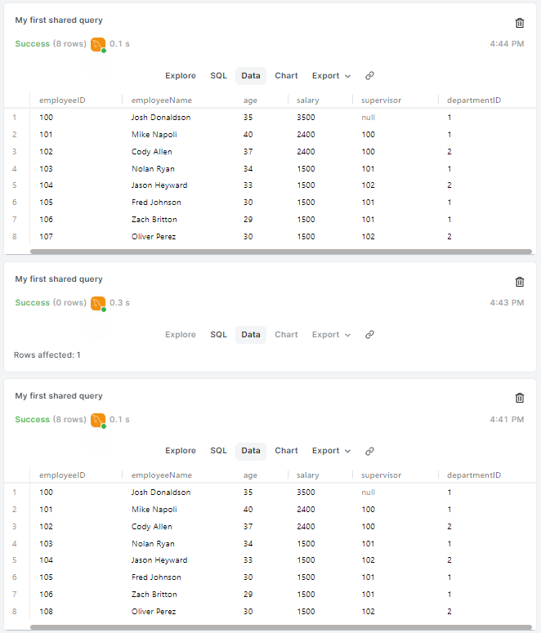The height and width of the screenshot is (633, 541).
Task: Click MySQL connection icon in top query
Action: pyautogui.click(x=98, y=44)
